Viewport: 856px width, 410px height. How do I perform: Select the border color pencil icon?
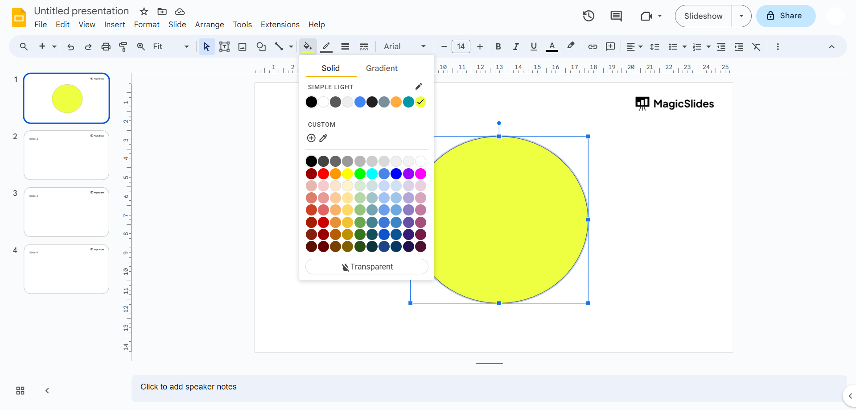click(x=326, y=46)
